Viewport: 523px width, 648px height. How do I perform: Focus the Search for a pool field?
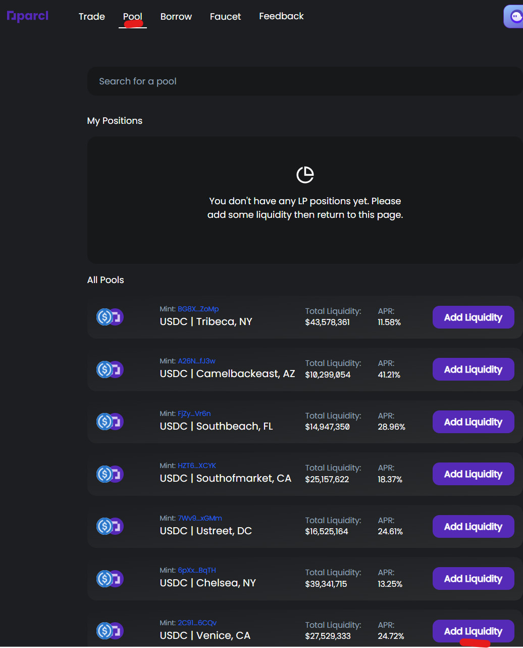pyautogui.click(x=305, y=81)
